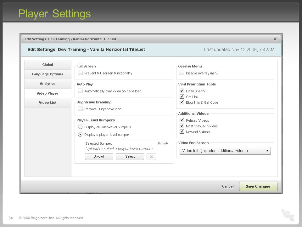Tick Remove Brightcove icon checkbox
The width and height of the screenshot is (302, 227).
(80, 109)
